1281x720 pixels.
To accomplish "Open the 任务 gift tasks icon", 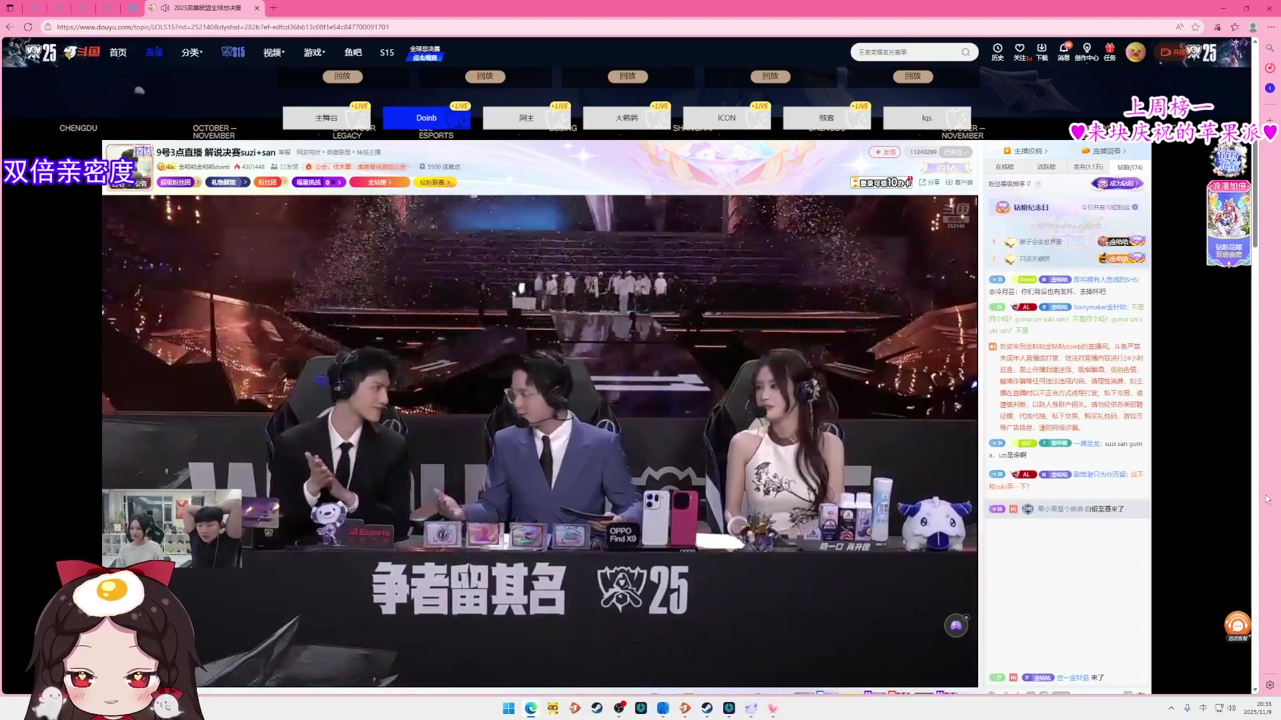I will click(x=1110, y=51).
